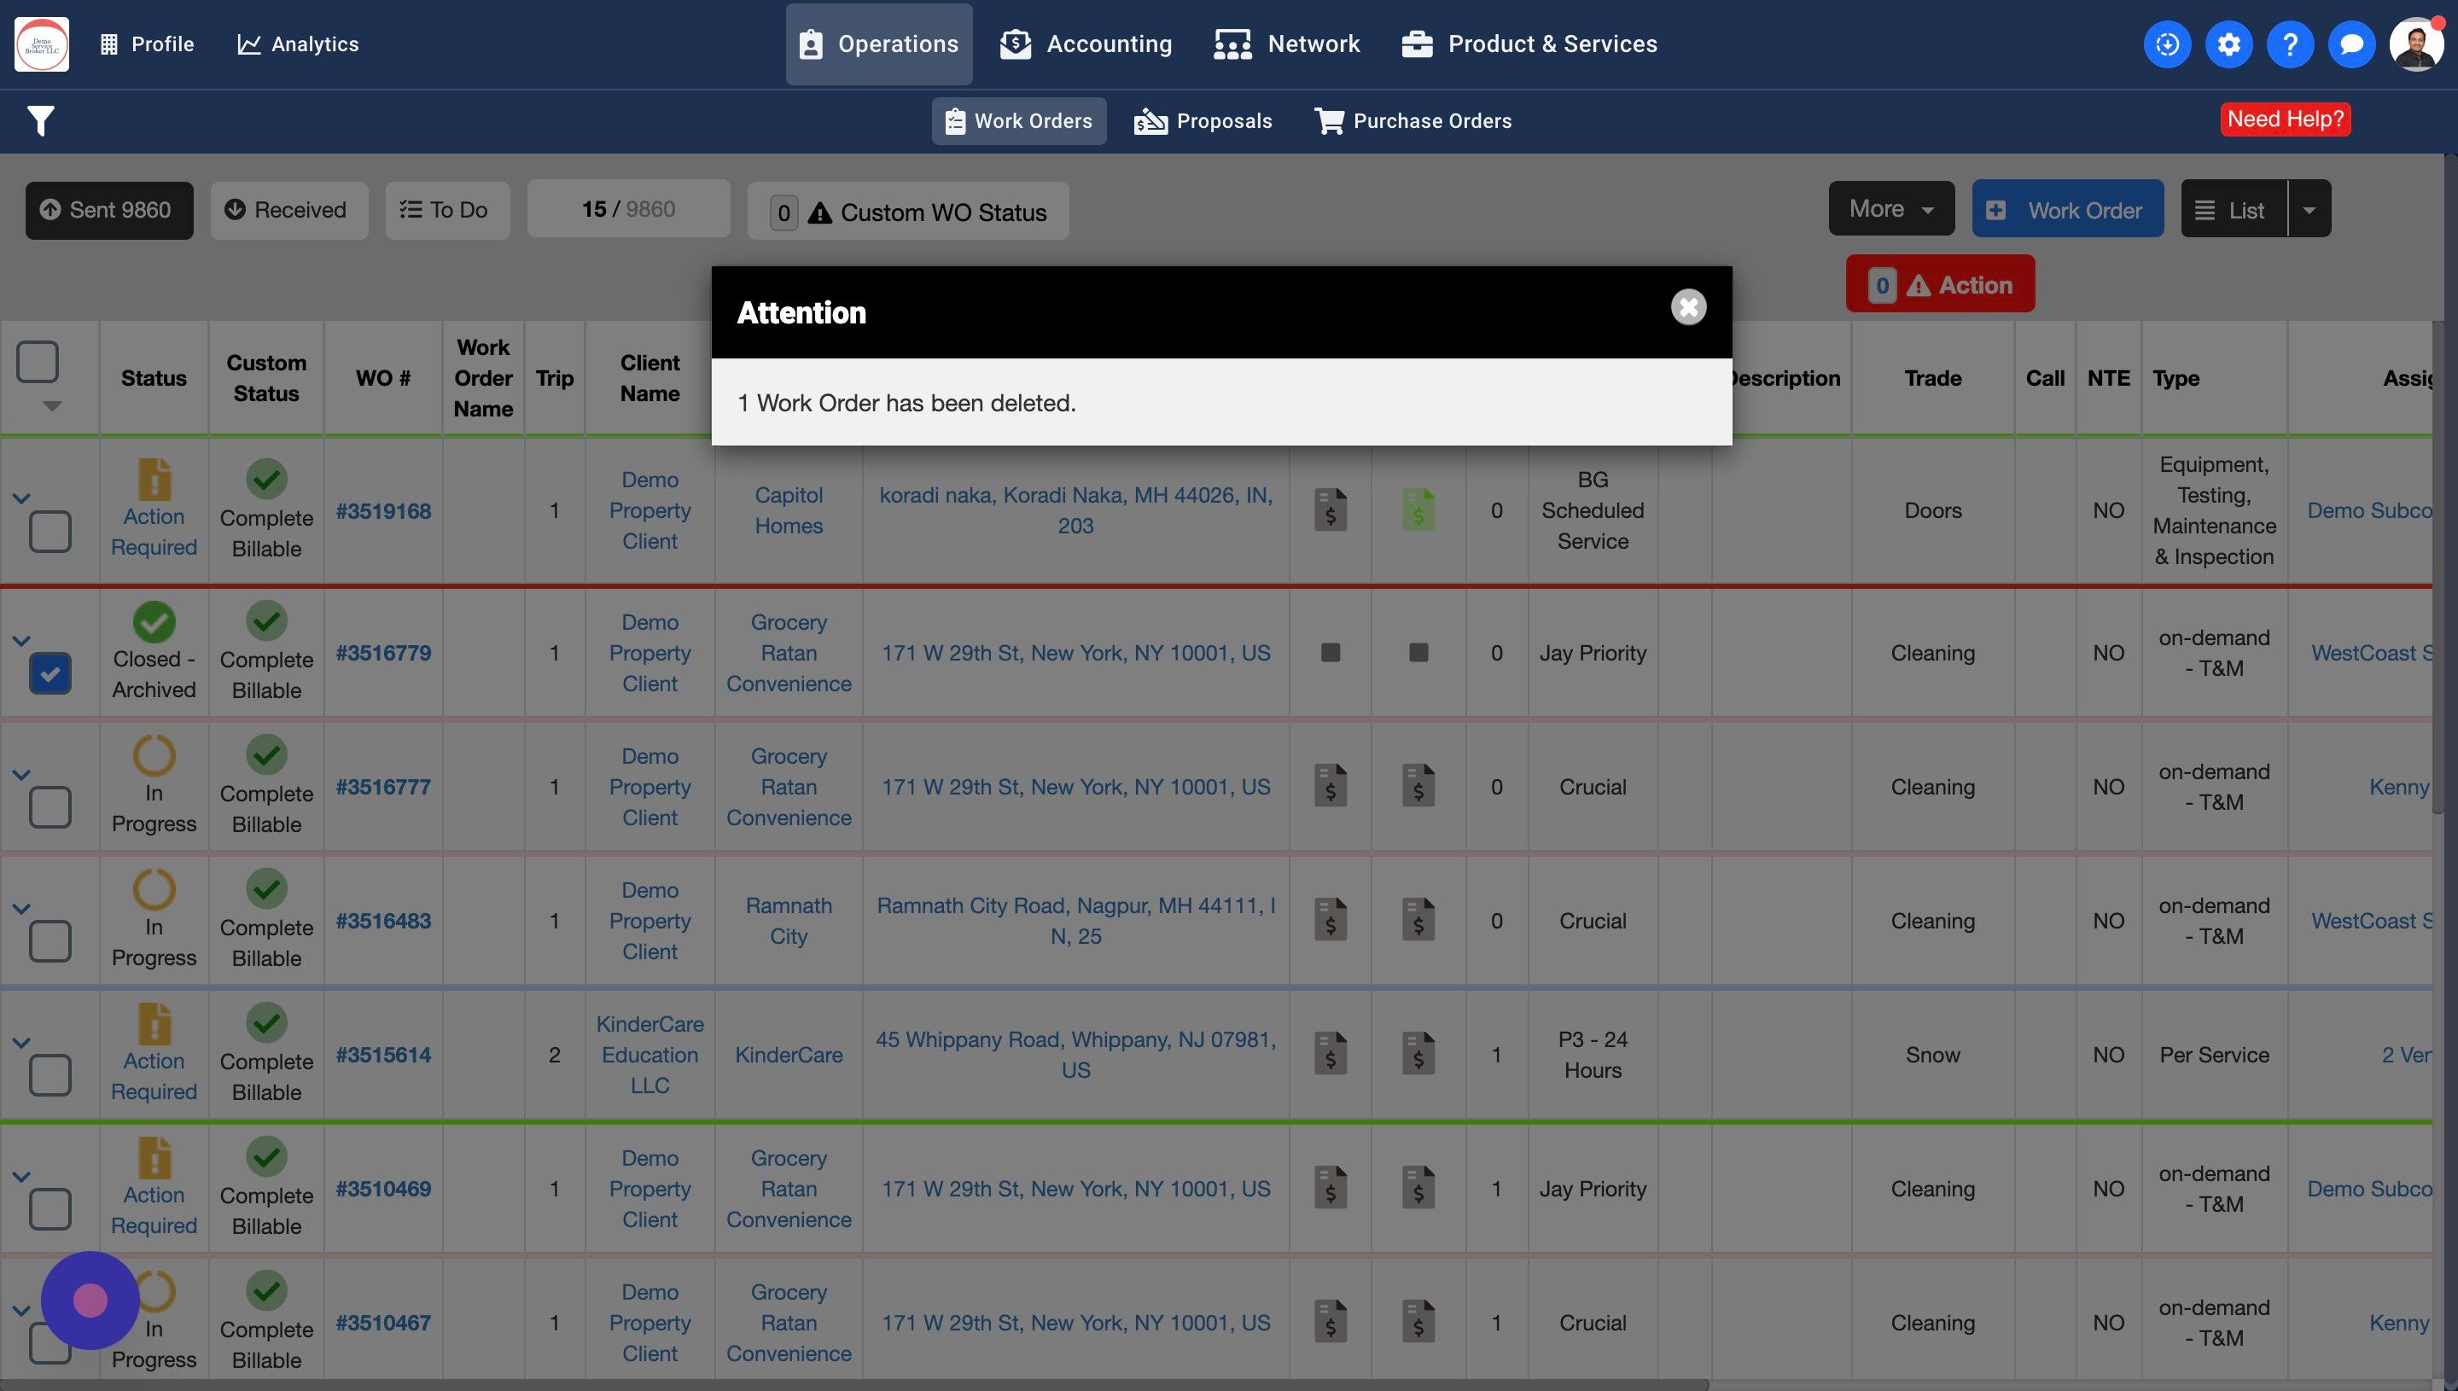Expand the List view dropdown arrow
Image resolution: width=2458 pixels, height=1391 pixels.
click(x=2309, y=209)
